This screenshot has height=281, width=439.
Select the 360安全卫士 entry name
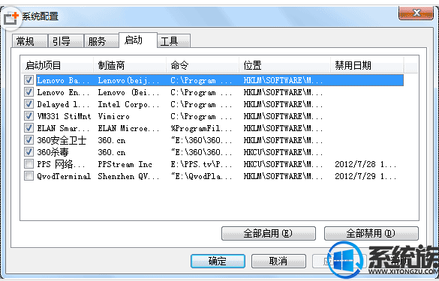tap(62, 140)
